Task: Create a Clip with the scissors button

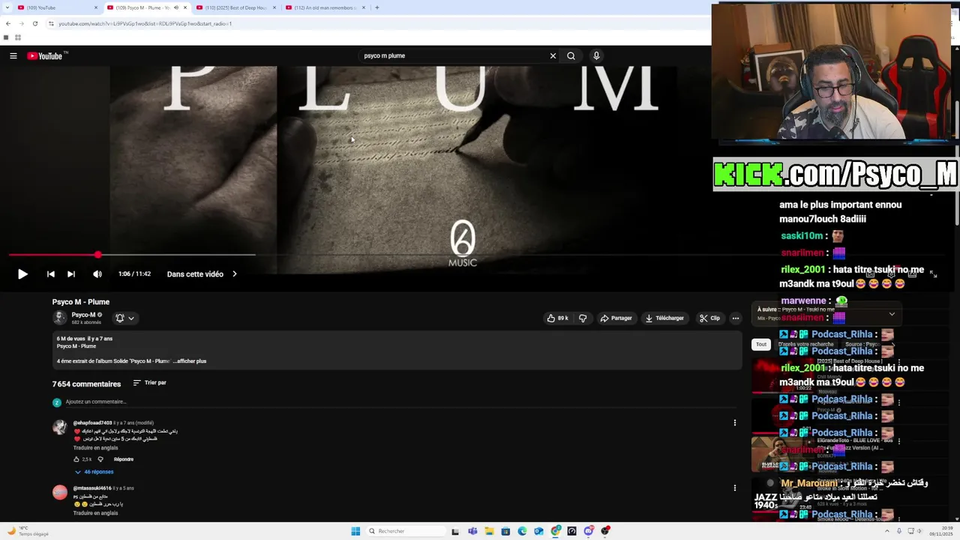Action: click(x=709, y=318)
